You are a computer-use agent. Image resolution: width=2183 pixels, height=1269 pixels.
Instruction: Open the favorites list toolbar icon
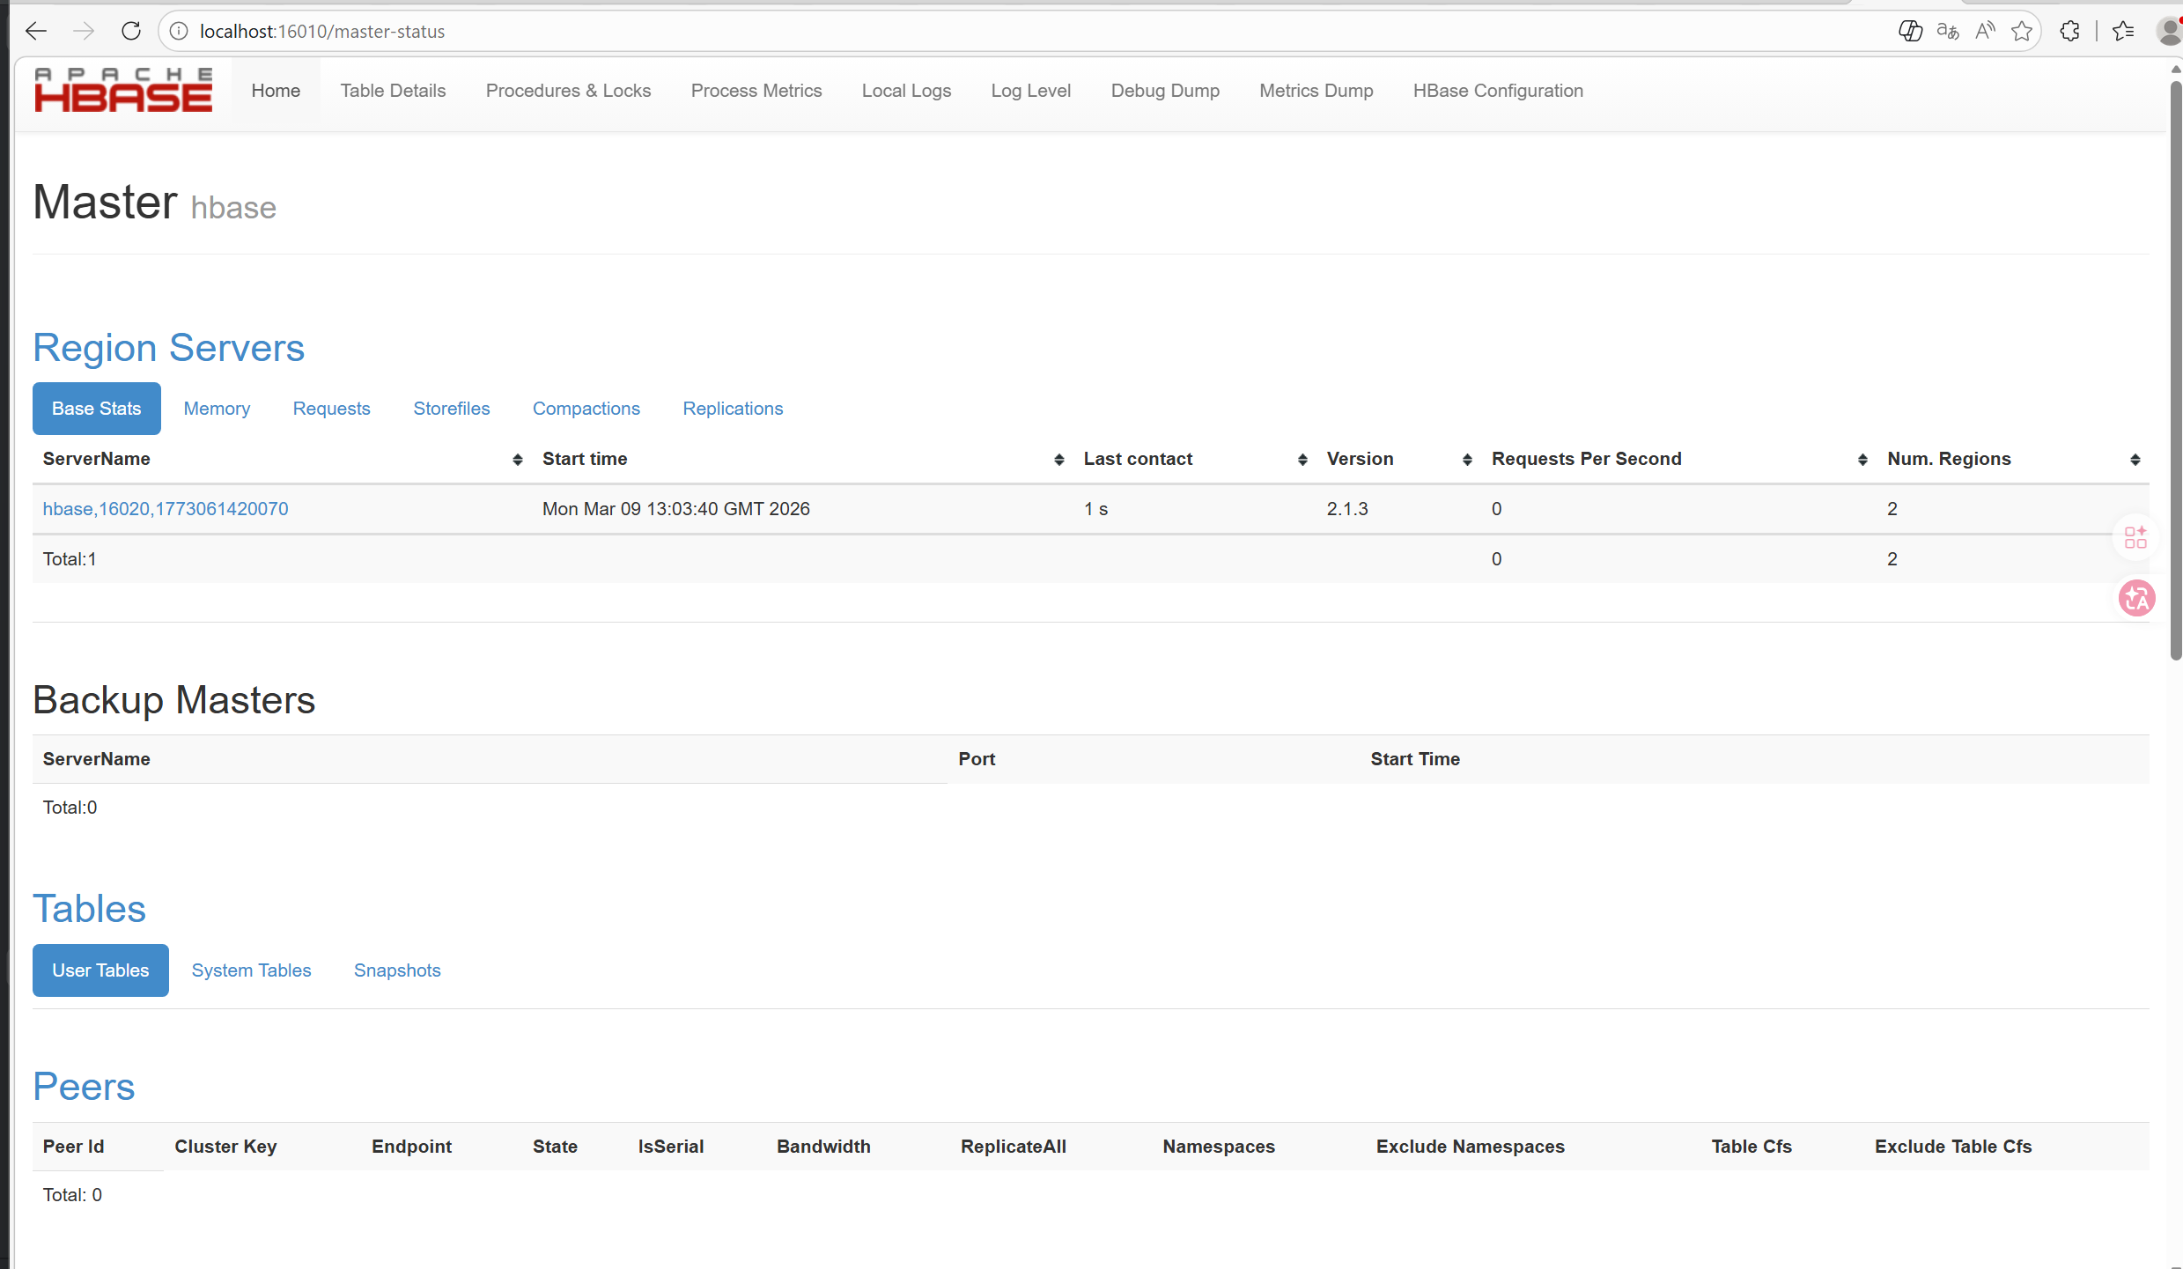2123,31
